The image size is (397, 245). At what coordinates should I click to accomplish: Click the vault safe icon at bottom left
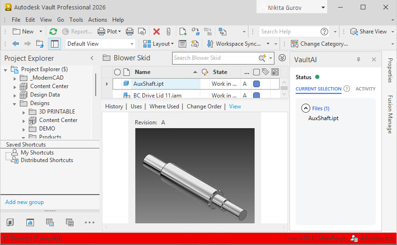[x=10, y=222]
